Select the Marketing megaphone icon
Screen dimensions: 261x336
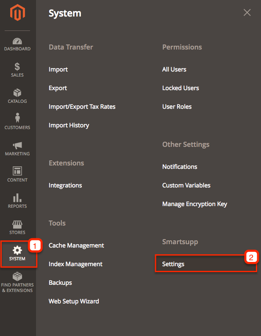[x=17, y=146]
